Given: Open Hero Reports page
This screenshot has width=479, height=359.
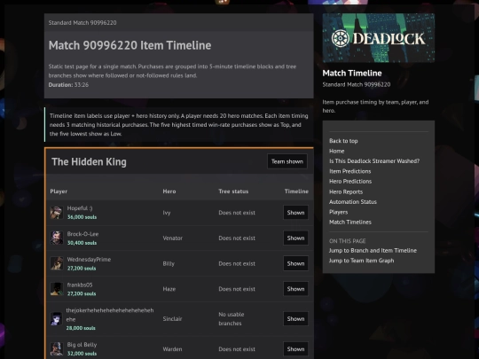Looking at the screenshot, I should tap(346, 191).
